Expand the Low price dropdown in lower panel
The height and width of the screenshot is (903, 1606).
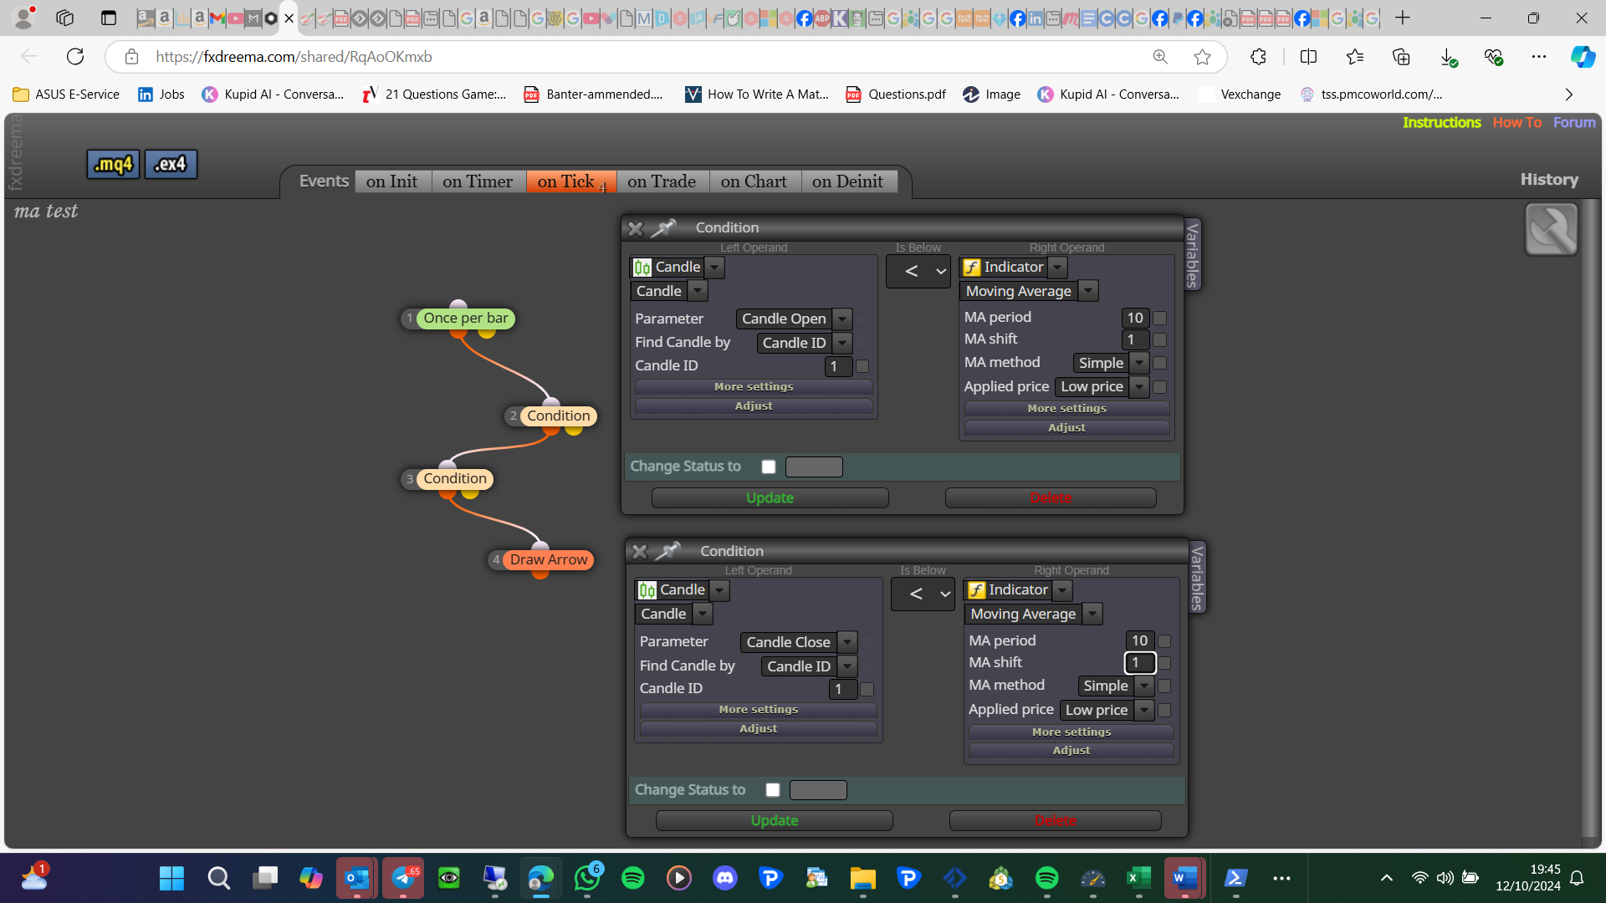tap(1143, 710)
